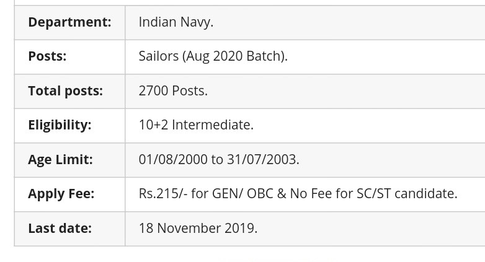This screenshot has width=485, height=262.
Task: Click the Age Limit label
Action: pyautogui.click(x=60, y=160)
